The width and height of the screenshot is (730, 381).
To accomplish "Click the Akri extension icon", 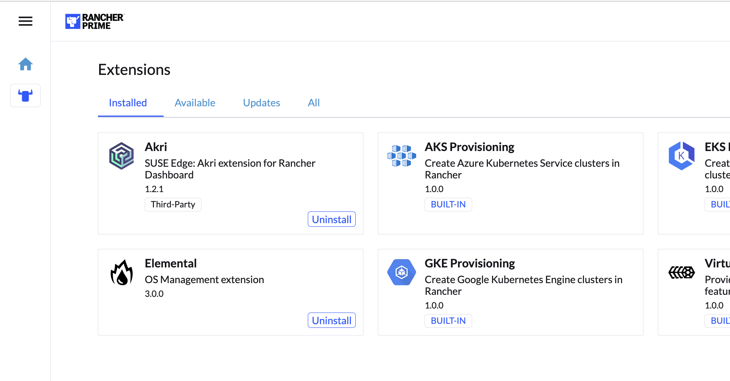I will 121,156.
